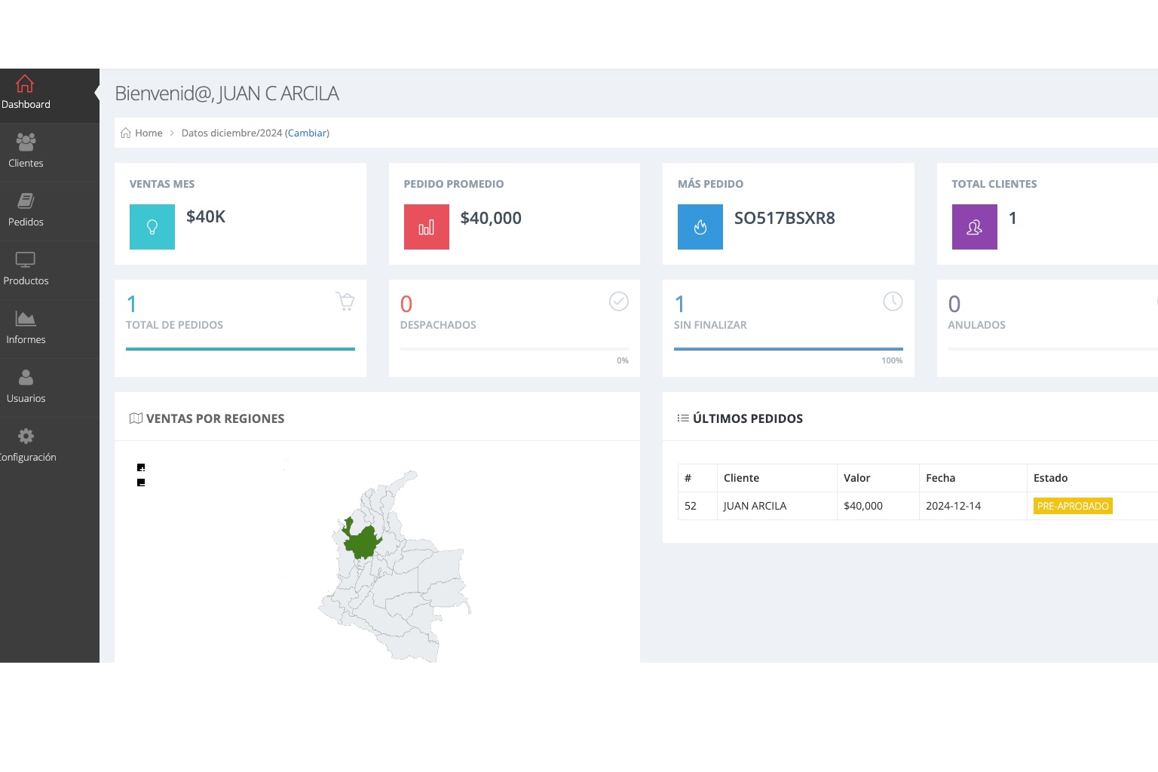Click the teal lightbulb icon in Ventas Mes

(x=152, y=227)
